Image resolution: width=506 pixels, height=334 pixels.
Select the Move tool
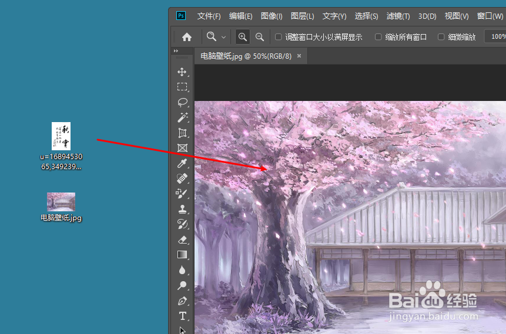pos(182,72)
